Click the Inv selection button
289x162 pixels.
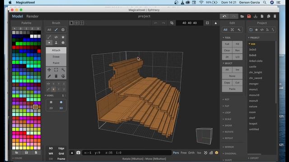click(238, 70)
